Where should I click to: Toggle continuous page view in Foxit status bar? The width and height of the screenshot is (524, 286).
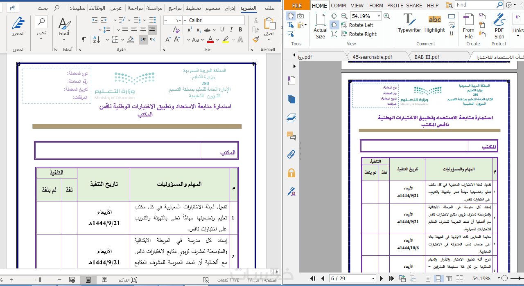coord(438,279)
